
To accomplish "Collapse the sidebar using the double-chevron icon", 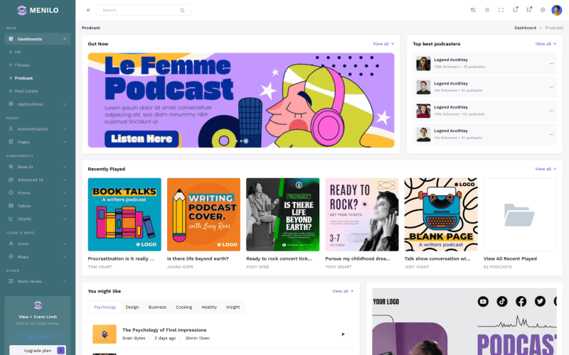I will click(88, 10).
